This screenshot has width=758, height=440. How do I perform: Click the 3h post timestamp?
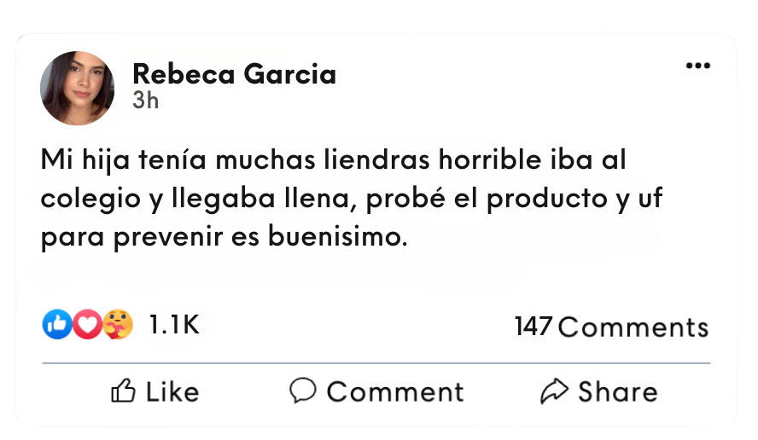pos(146,101)
